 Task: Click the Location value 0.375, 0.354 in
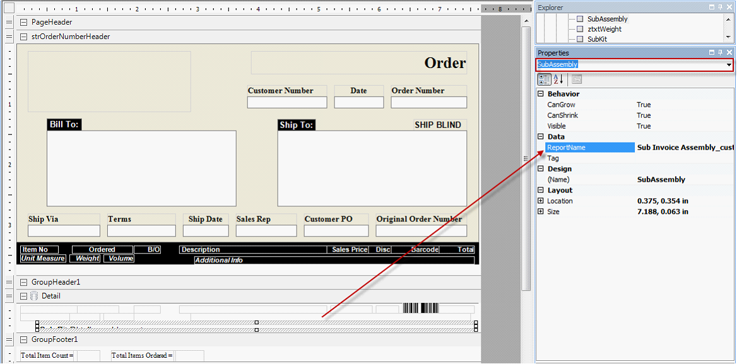(663, 201)
